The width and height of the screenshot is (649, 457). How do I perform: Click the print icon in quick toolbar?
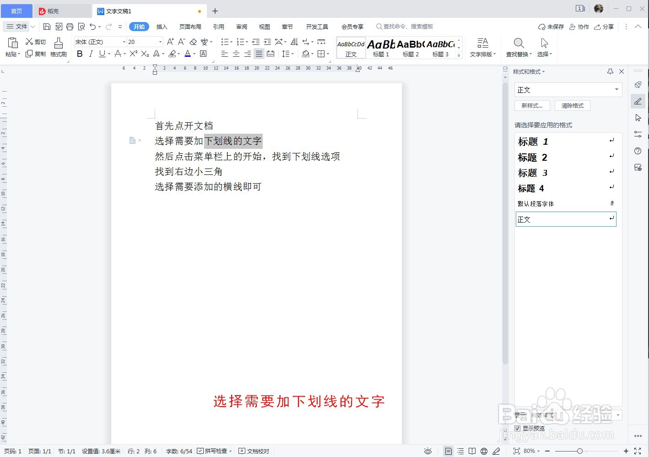[x=70, y=27]
